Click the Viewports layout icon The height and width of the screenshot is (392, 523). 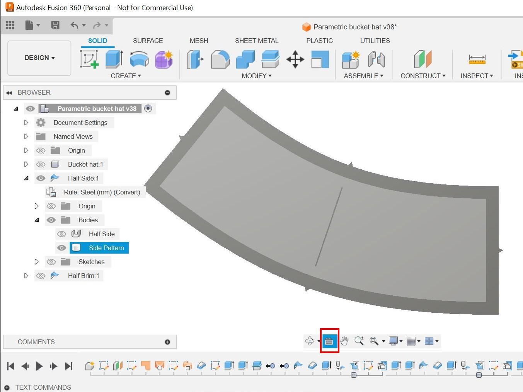pos(429,341)
